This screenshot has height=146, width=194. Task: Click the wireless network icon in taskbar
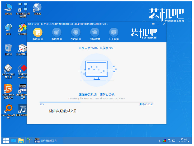point(29,140)
